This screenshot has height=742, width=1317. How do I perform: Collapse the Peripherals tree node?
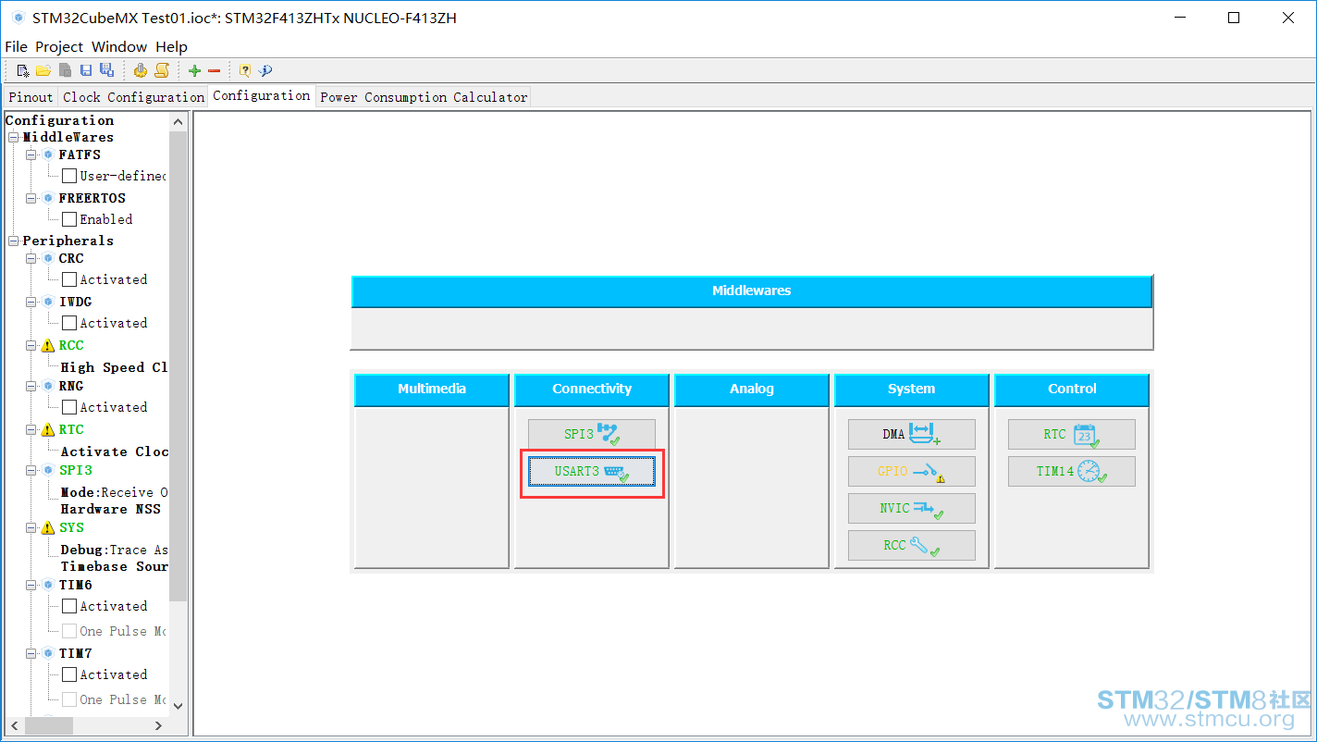[14, 241]
